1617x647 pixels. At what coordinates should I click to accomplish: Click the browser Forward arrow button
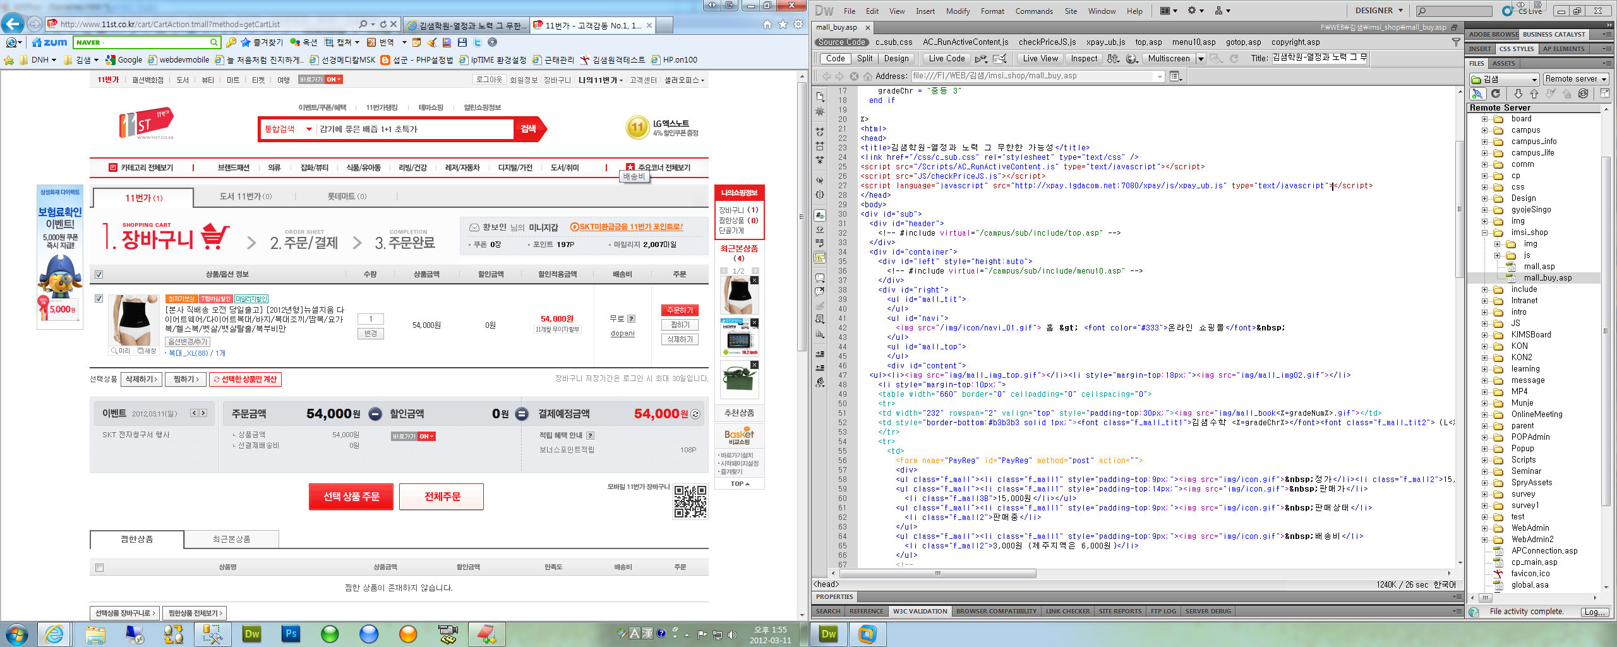[x=35, y=24]
